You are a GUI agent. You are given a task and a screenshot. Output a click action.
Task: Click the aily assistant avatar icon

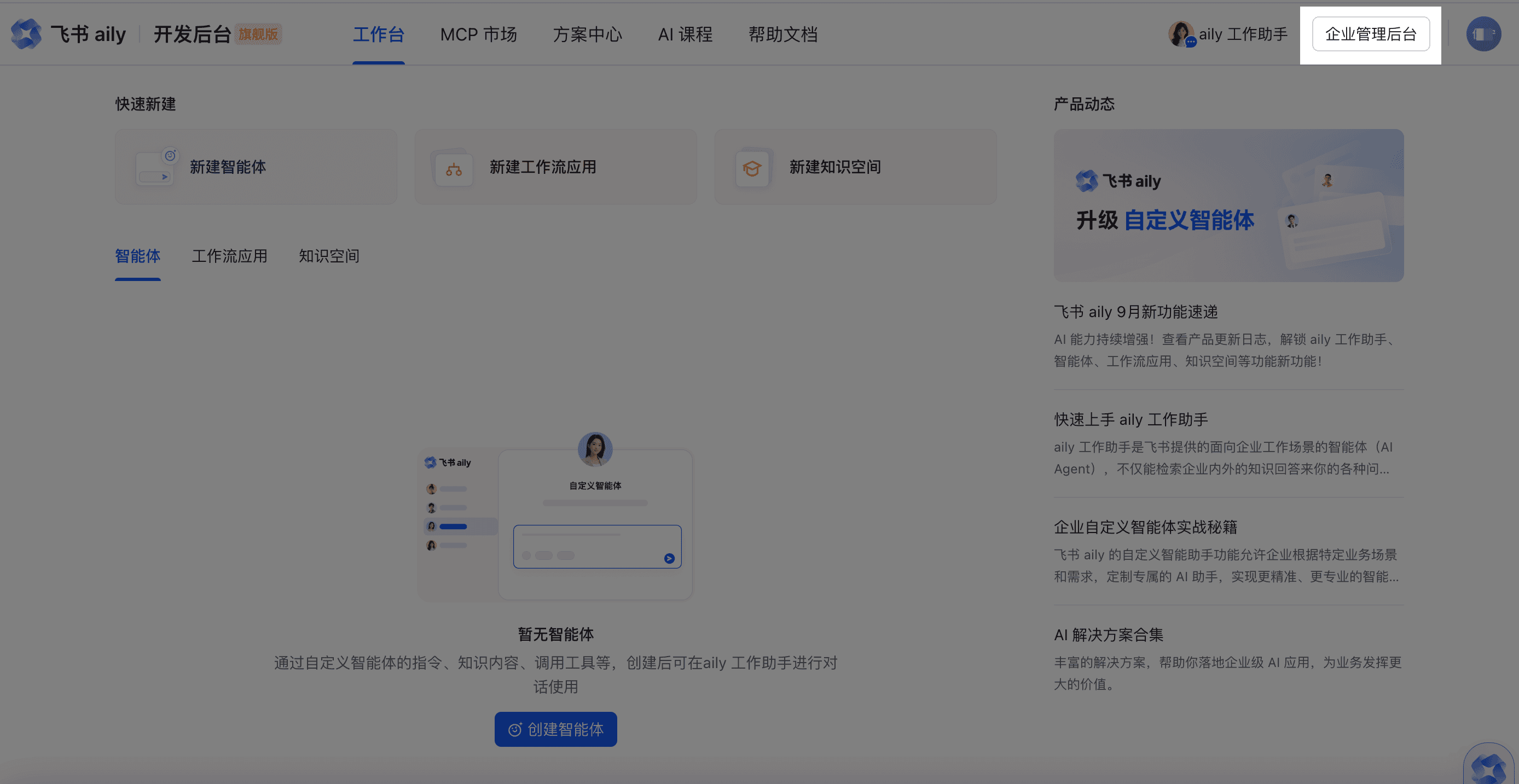click(x=1181, y=34)
